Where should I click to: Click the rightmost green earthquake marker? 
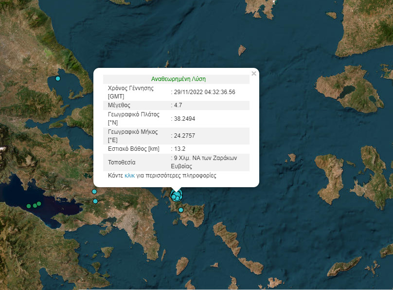point(39,204)
